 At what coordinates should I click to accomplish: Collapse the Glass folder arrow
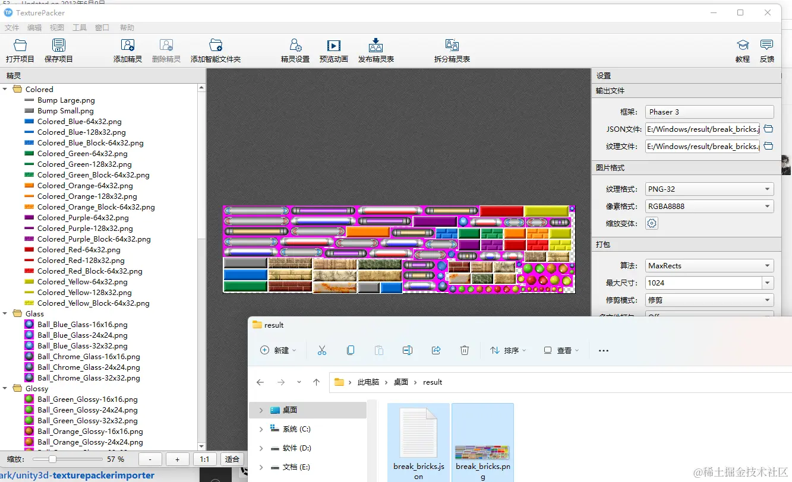5,314
